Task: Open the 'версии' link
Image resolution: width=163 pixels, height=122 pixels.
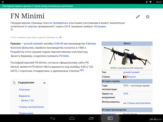Action: [x=32, y=26]
